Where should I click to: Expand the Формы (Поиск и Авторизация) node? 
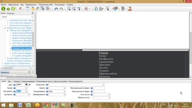point(2,63)
